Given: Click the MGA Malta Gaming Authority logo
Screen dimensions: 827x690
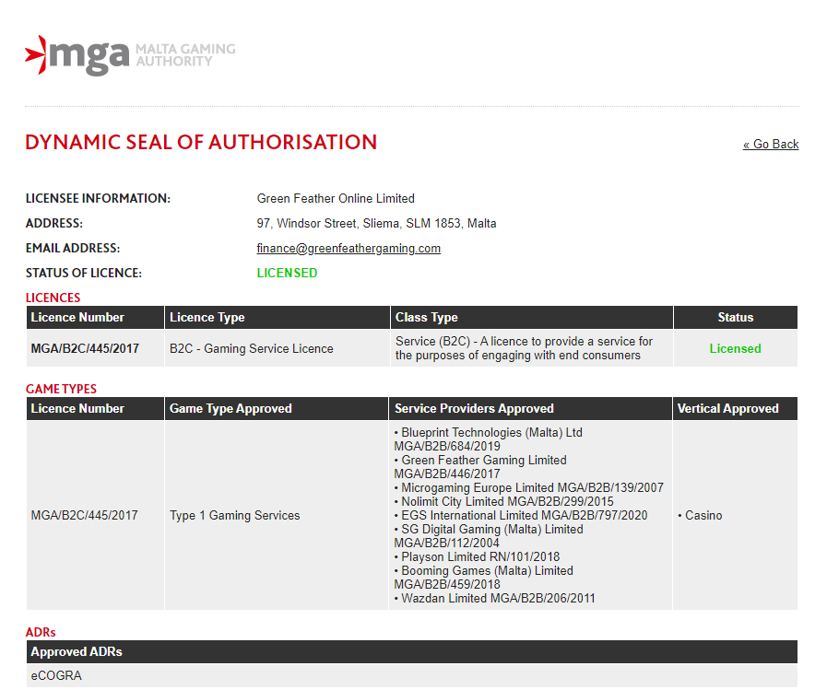Looking at the screenshot, I should (130, 55).
